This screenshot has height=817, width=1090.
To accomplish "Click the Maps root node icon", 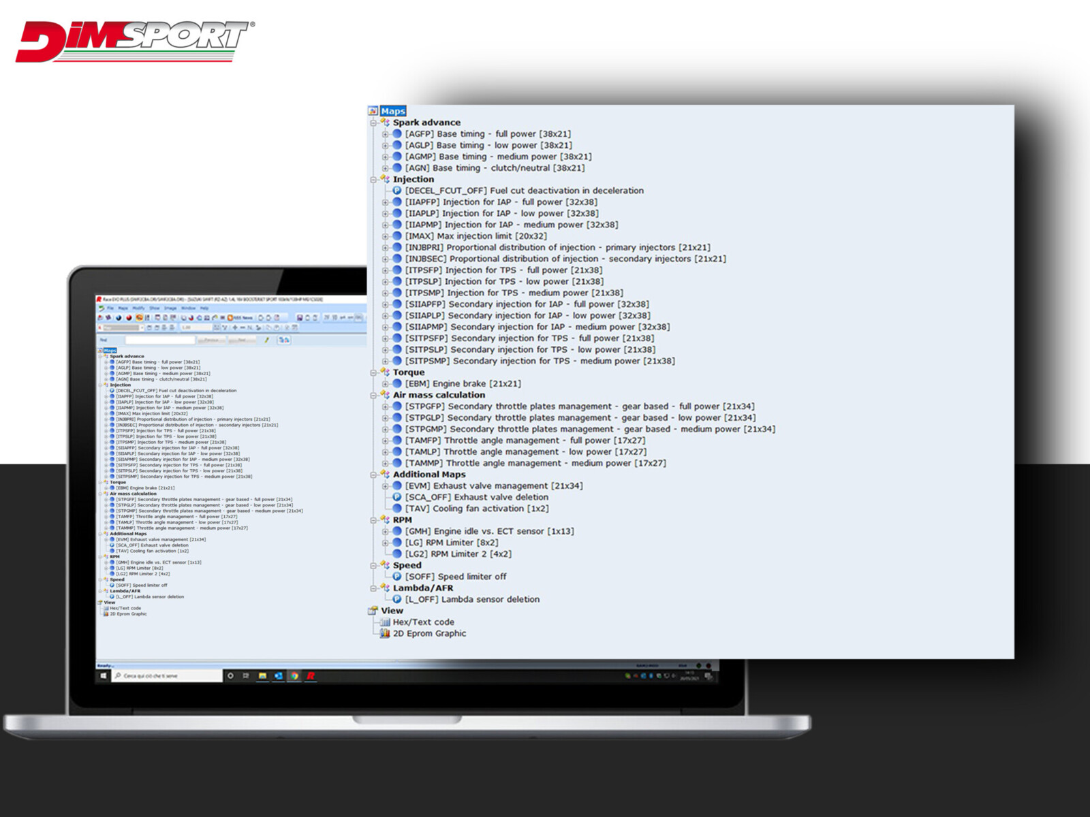I will click(x=373, y=111).
